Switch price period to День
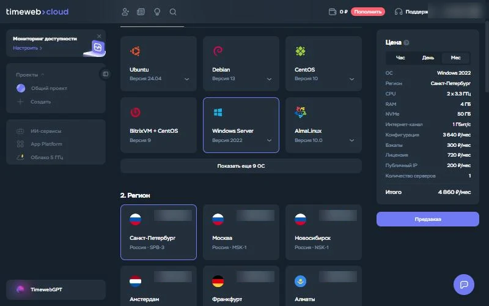This screenshot has width=489, height=306. tap(428, 58)
